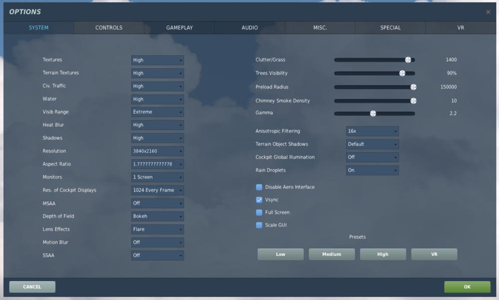
Task: Enable the Full Screen checkbox
Action: click(x=259, y=212)
